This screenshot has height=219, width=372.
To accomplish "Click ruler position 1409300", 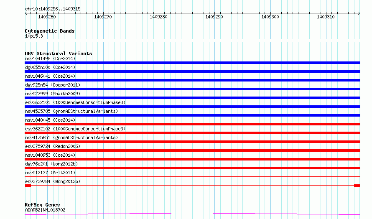I will (x=270, y=17).
